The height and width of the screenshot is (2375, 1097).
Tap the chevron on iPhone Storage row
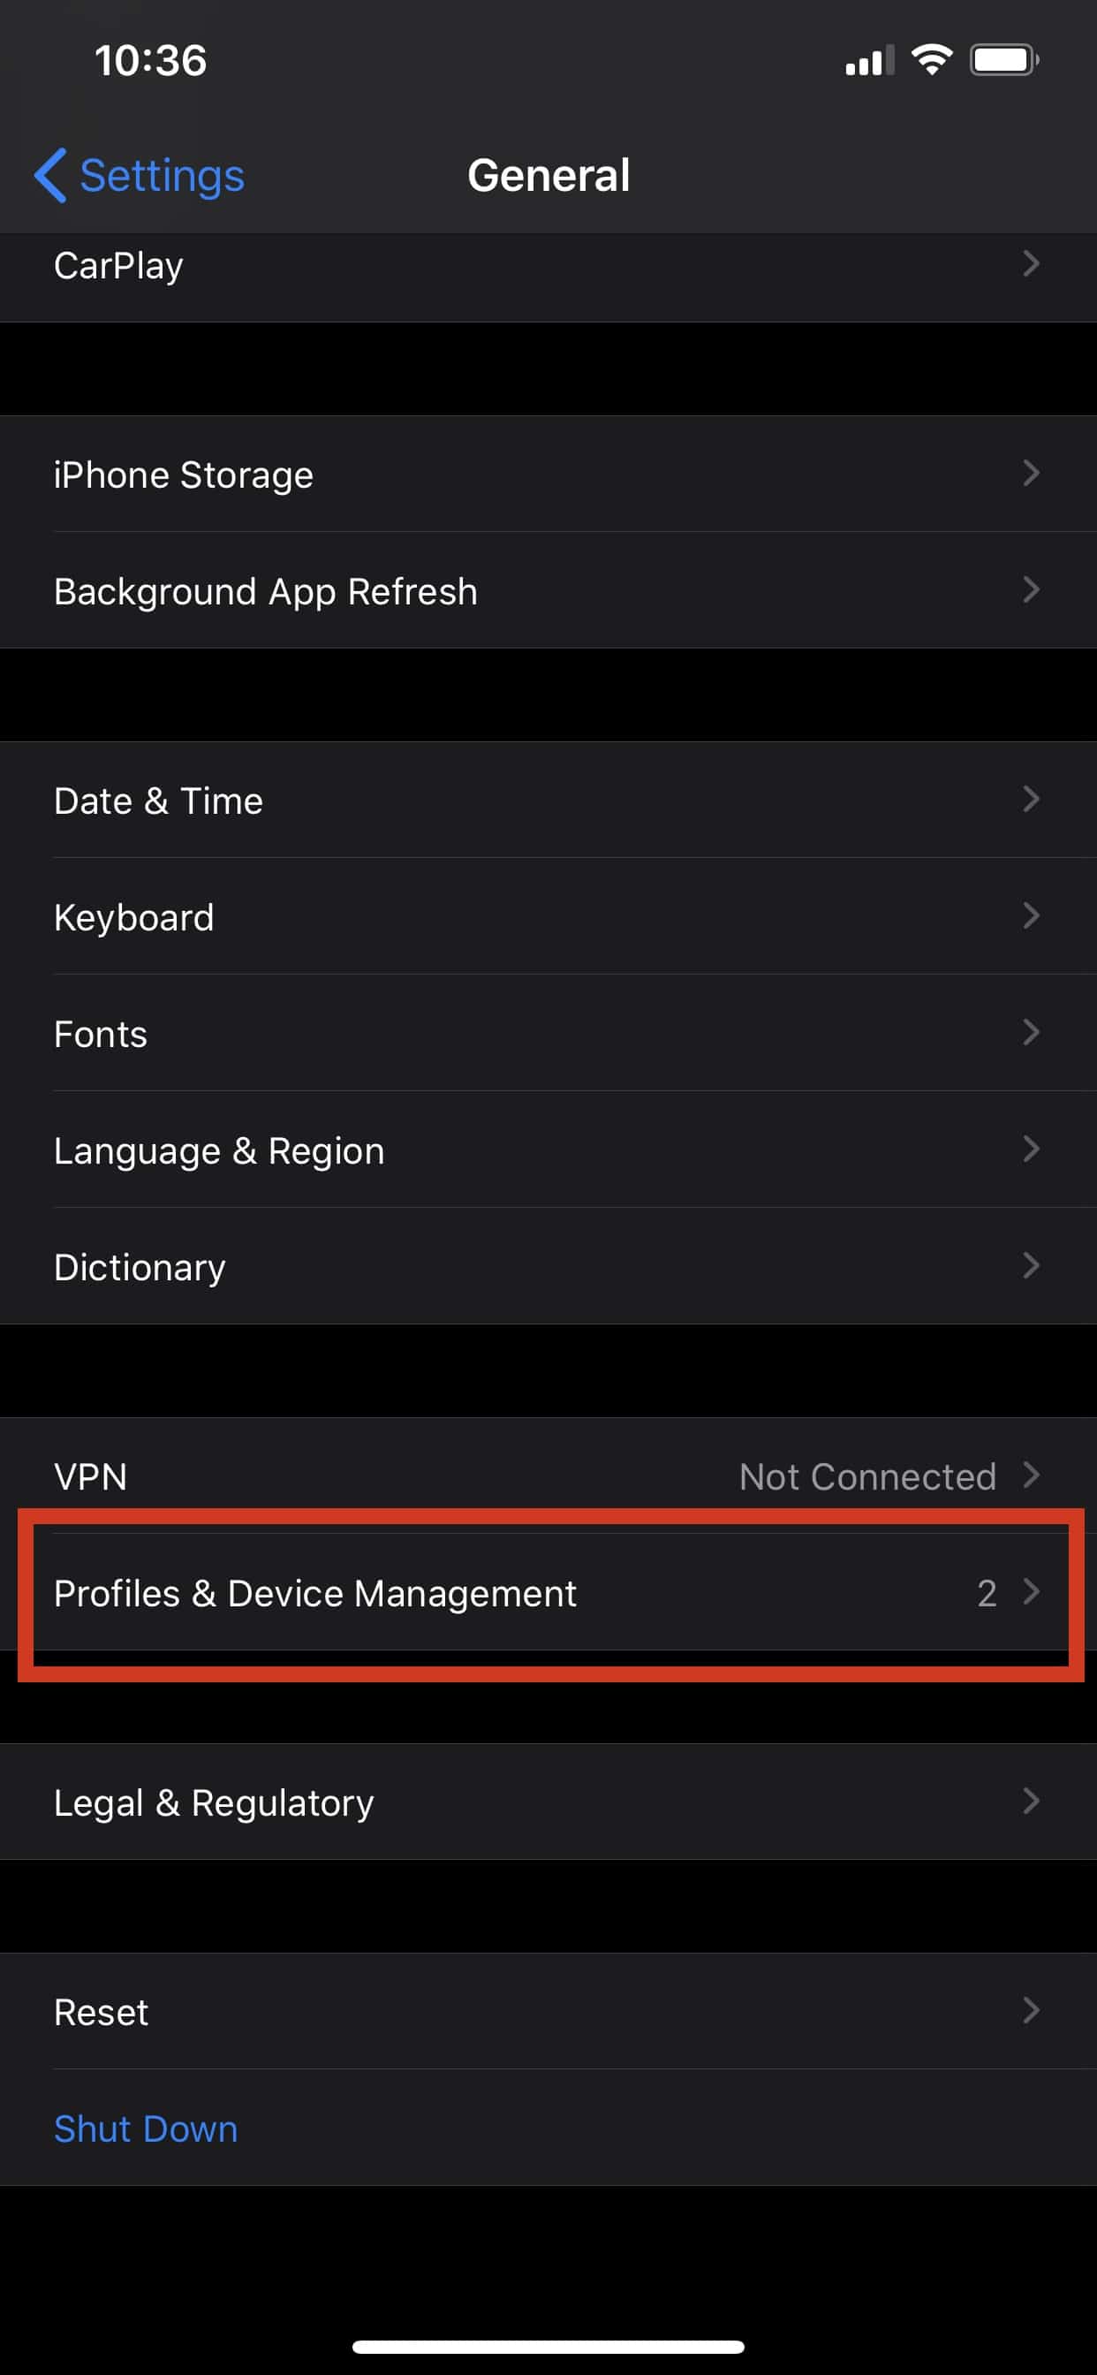[x=1032, y=473]
